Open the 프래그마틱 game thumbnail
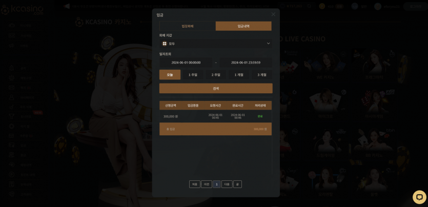This screenshot has height=207, width=428. (374, 66)
